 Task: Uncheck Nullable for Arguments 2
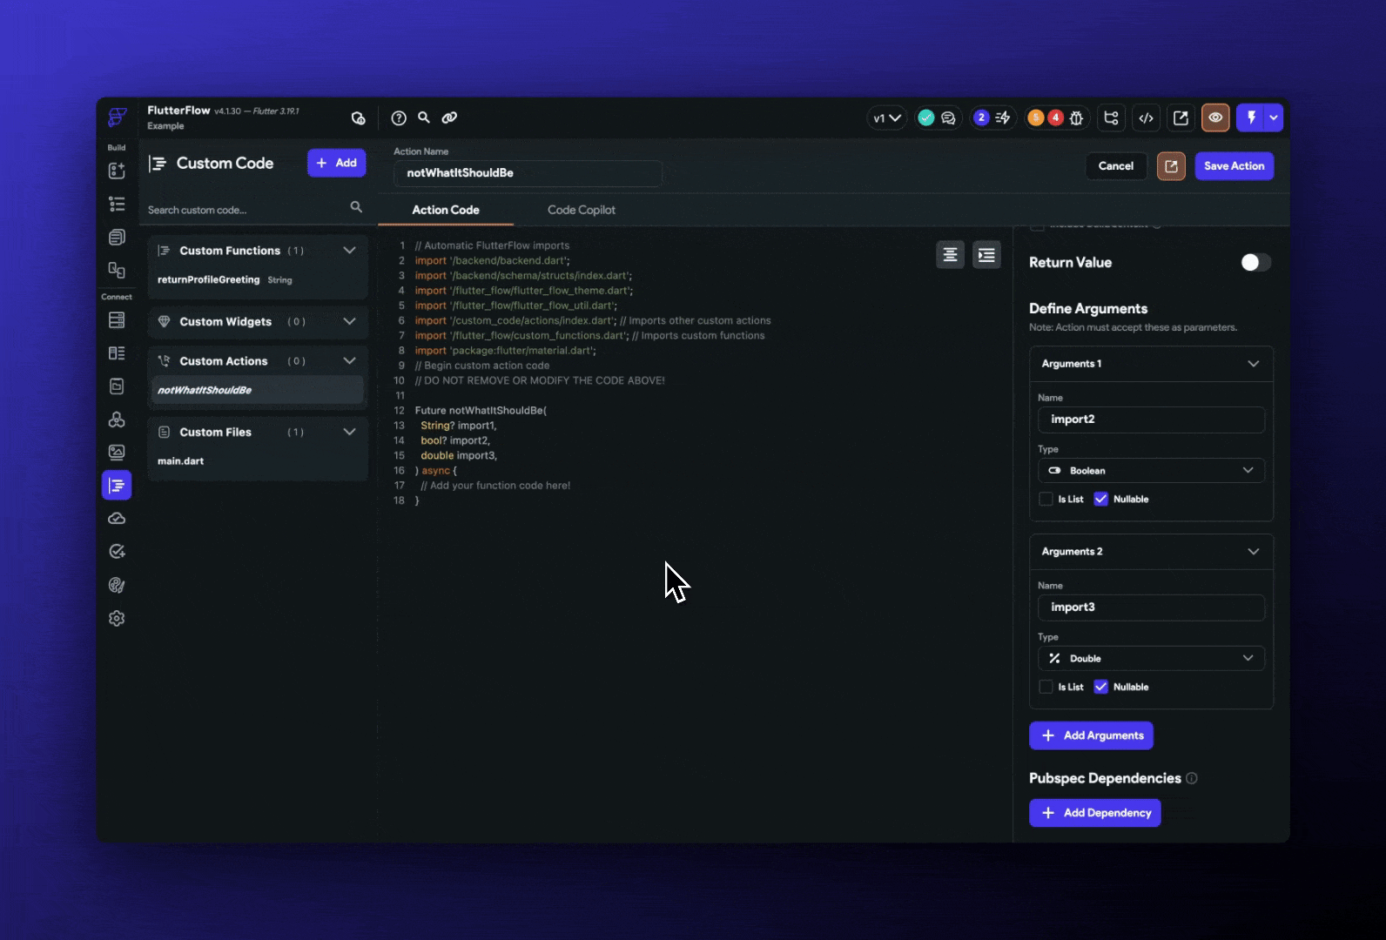[x=1100, y=687]
